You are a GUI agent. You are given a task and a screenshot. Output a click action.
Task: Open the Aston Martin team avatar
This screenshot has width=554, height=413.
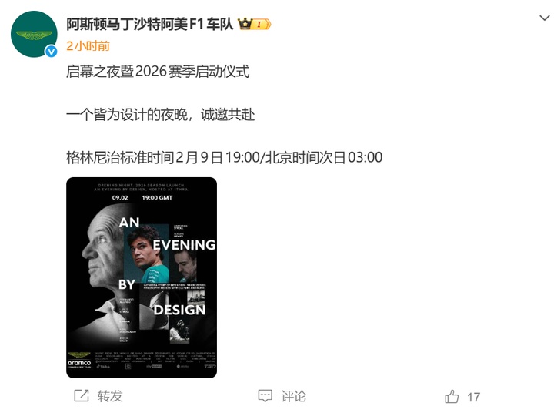34,34
